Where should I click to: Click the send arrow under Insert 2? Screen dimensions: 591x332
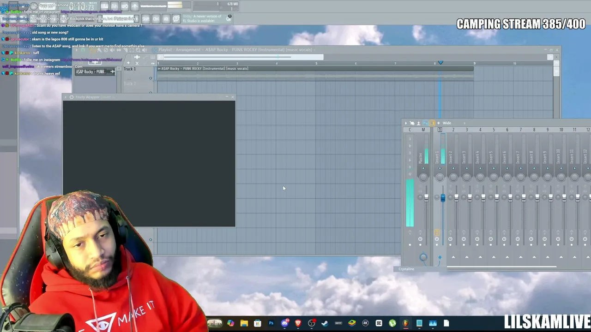click(x=453, y=257)
